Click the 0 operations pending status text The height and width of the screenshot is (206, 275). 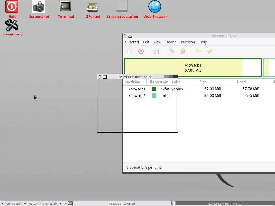click(x=144, y=167)
